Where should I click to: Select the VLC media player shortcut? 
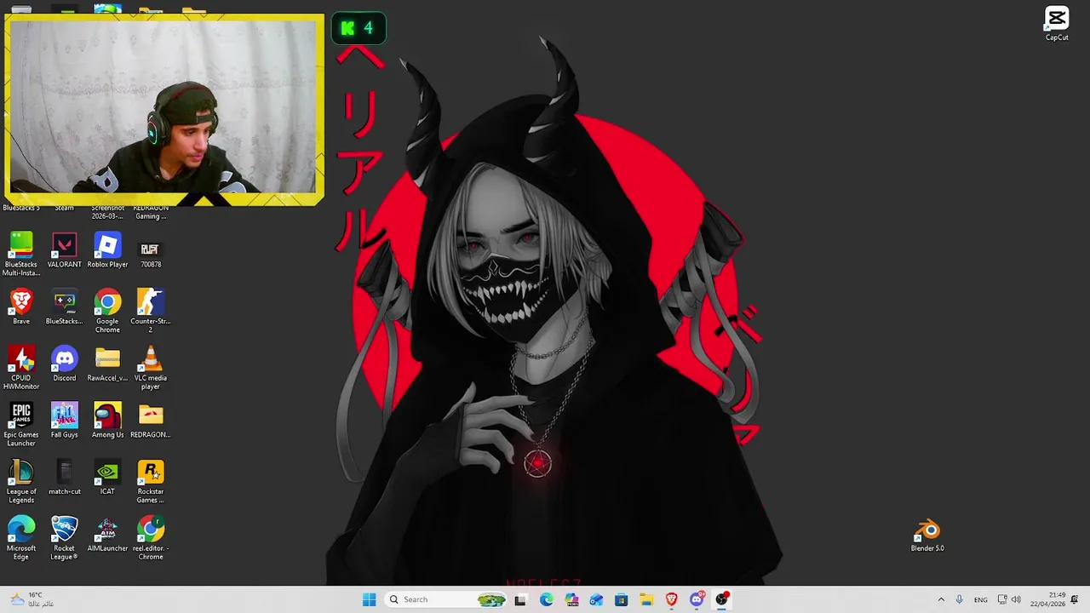(x=151, y=368)
